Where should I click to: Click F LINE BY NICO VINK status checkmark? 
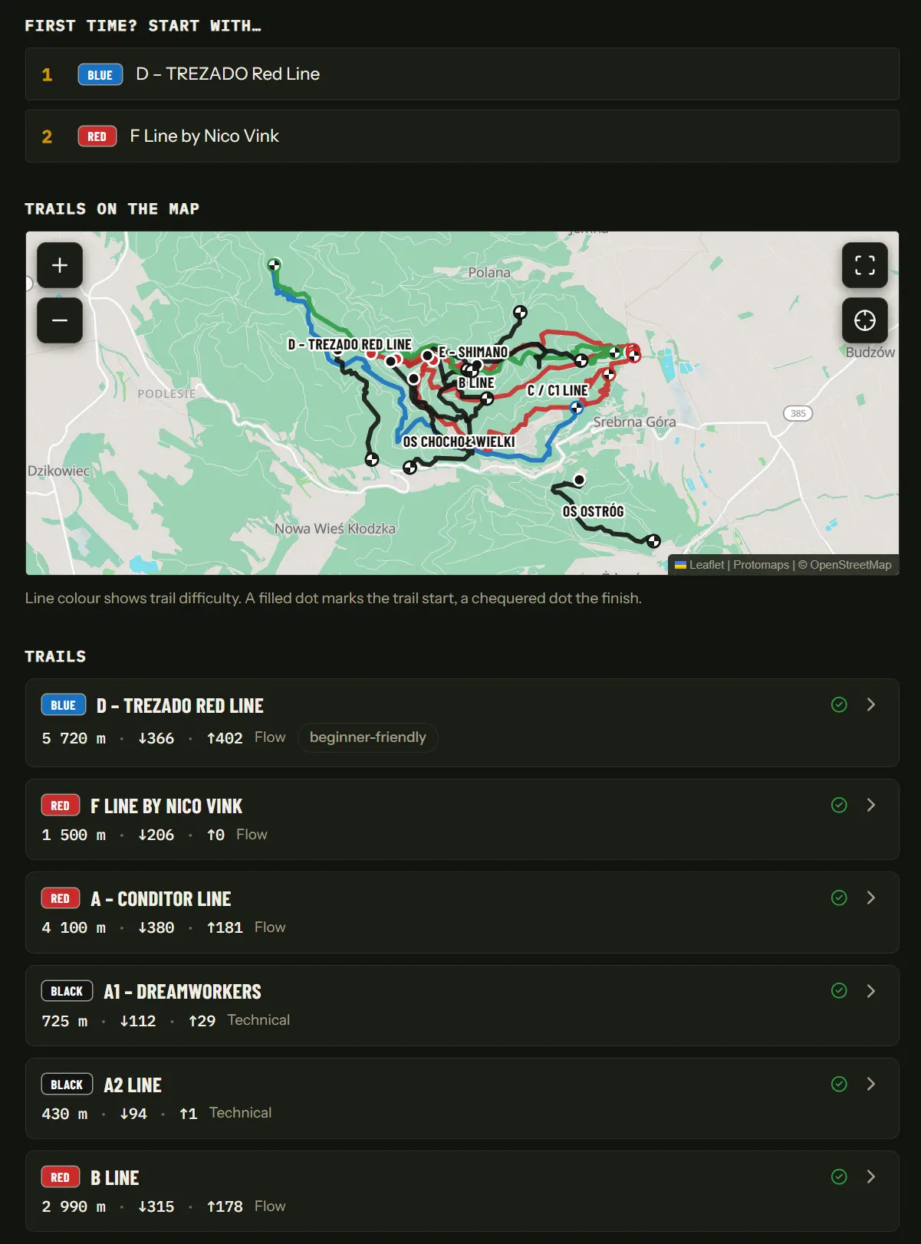(839, 805)
